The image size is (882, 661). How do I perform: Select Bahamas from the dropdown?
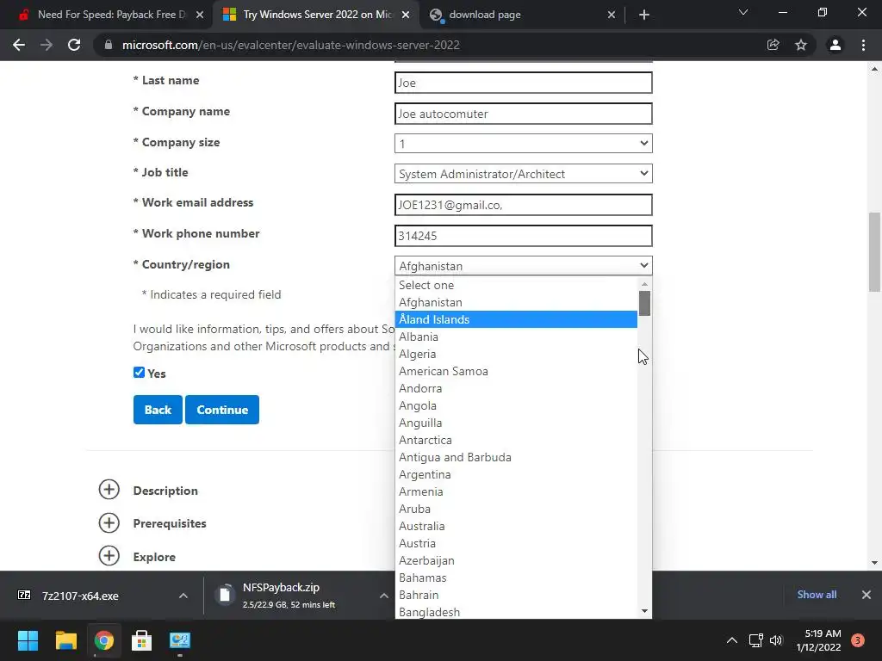pyautogui.click(x=516, y=578)
